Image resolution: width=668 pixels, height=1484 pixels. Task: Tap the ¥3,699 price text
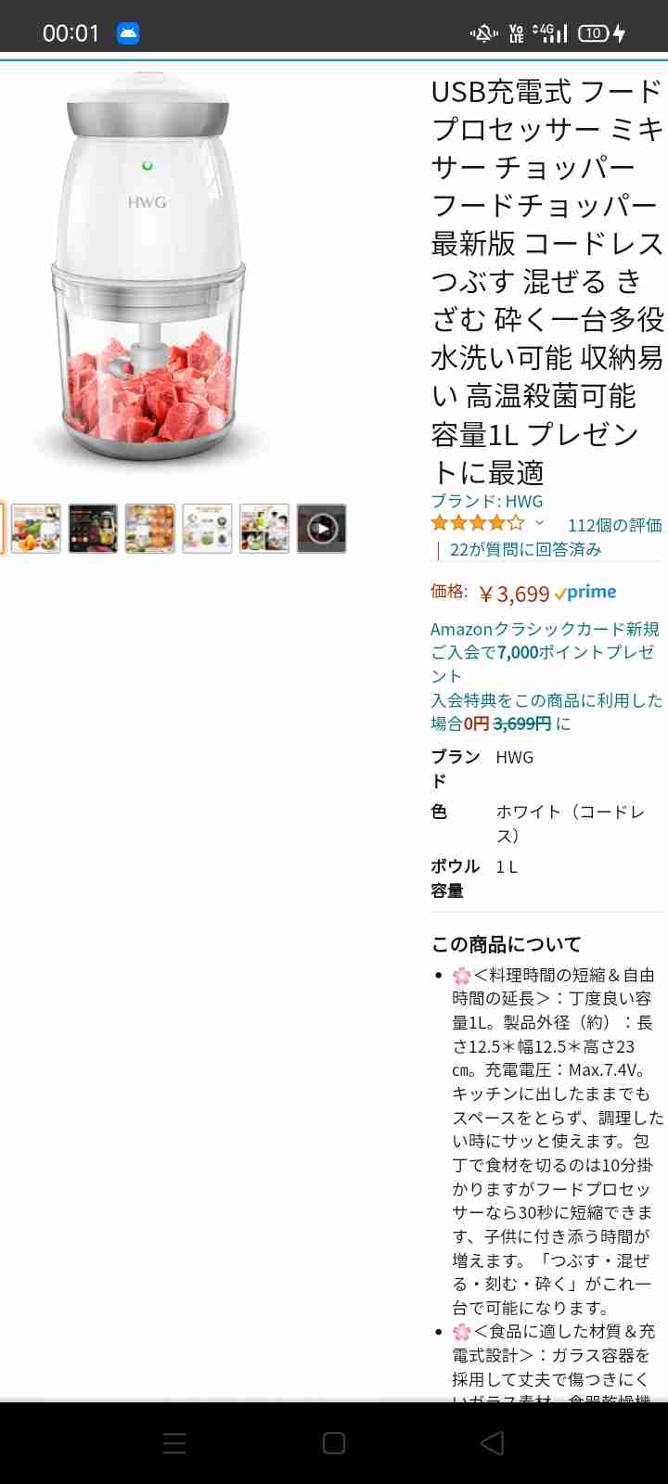[515, 594]
